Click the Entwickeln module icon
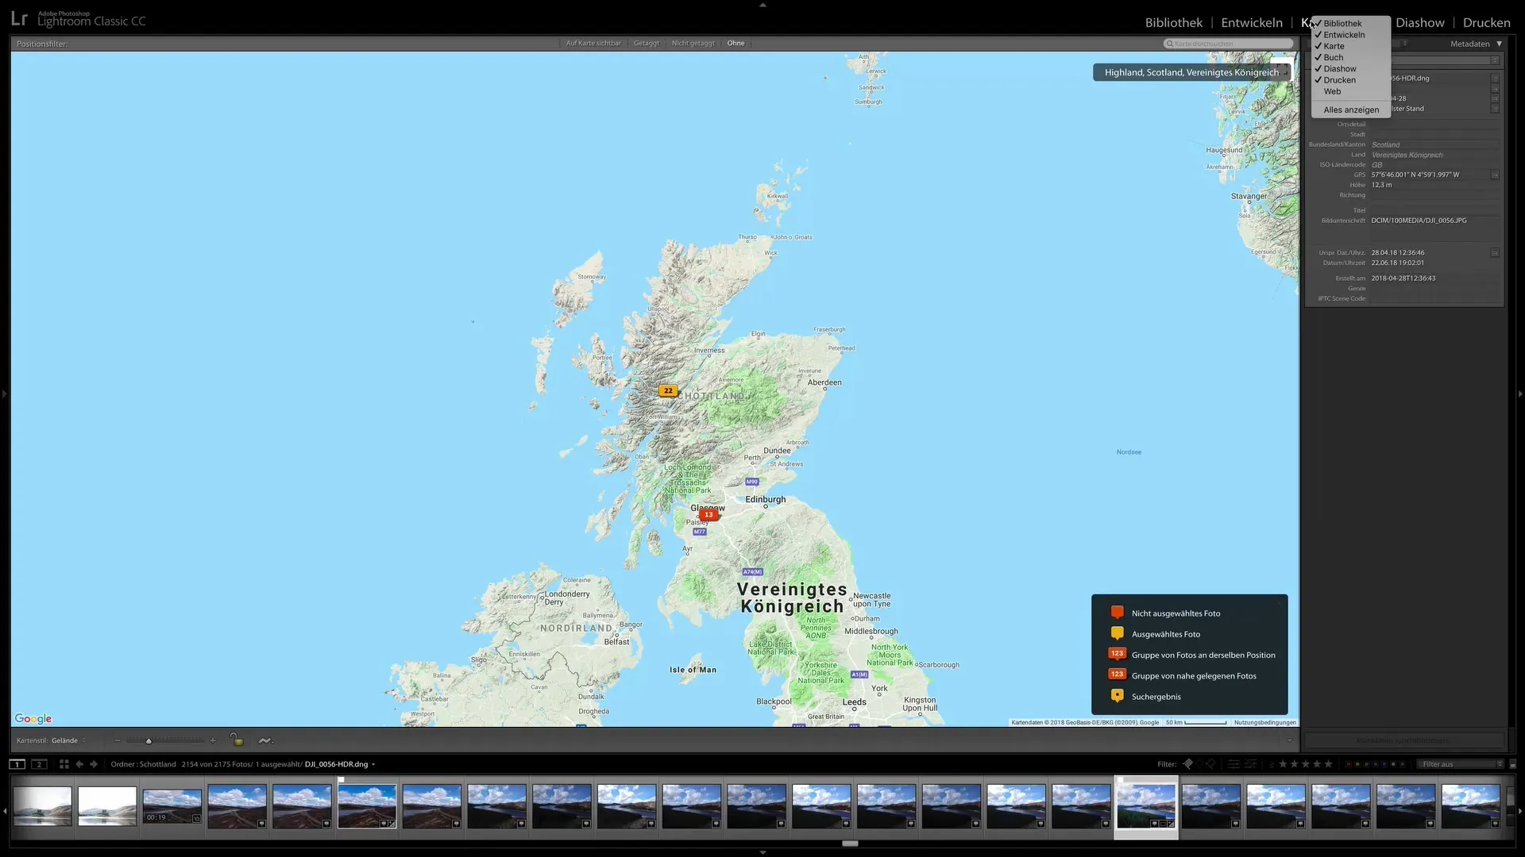The height and width of the screenshot is (857, 1525). point(1252,22)
